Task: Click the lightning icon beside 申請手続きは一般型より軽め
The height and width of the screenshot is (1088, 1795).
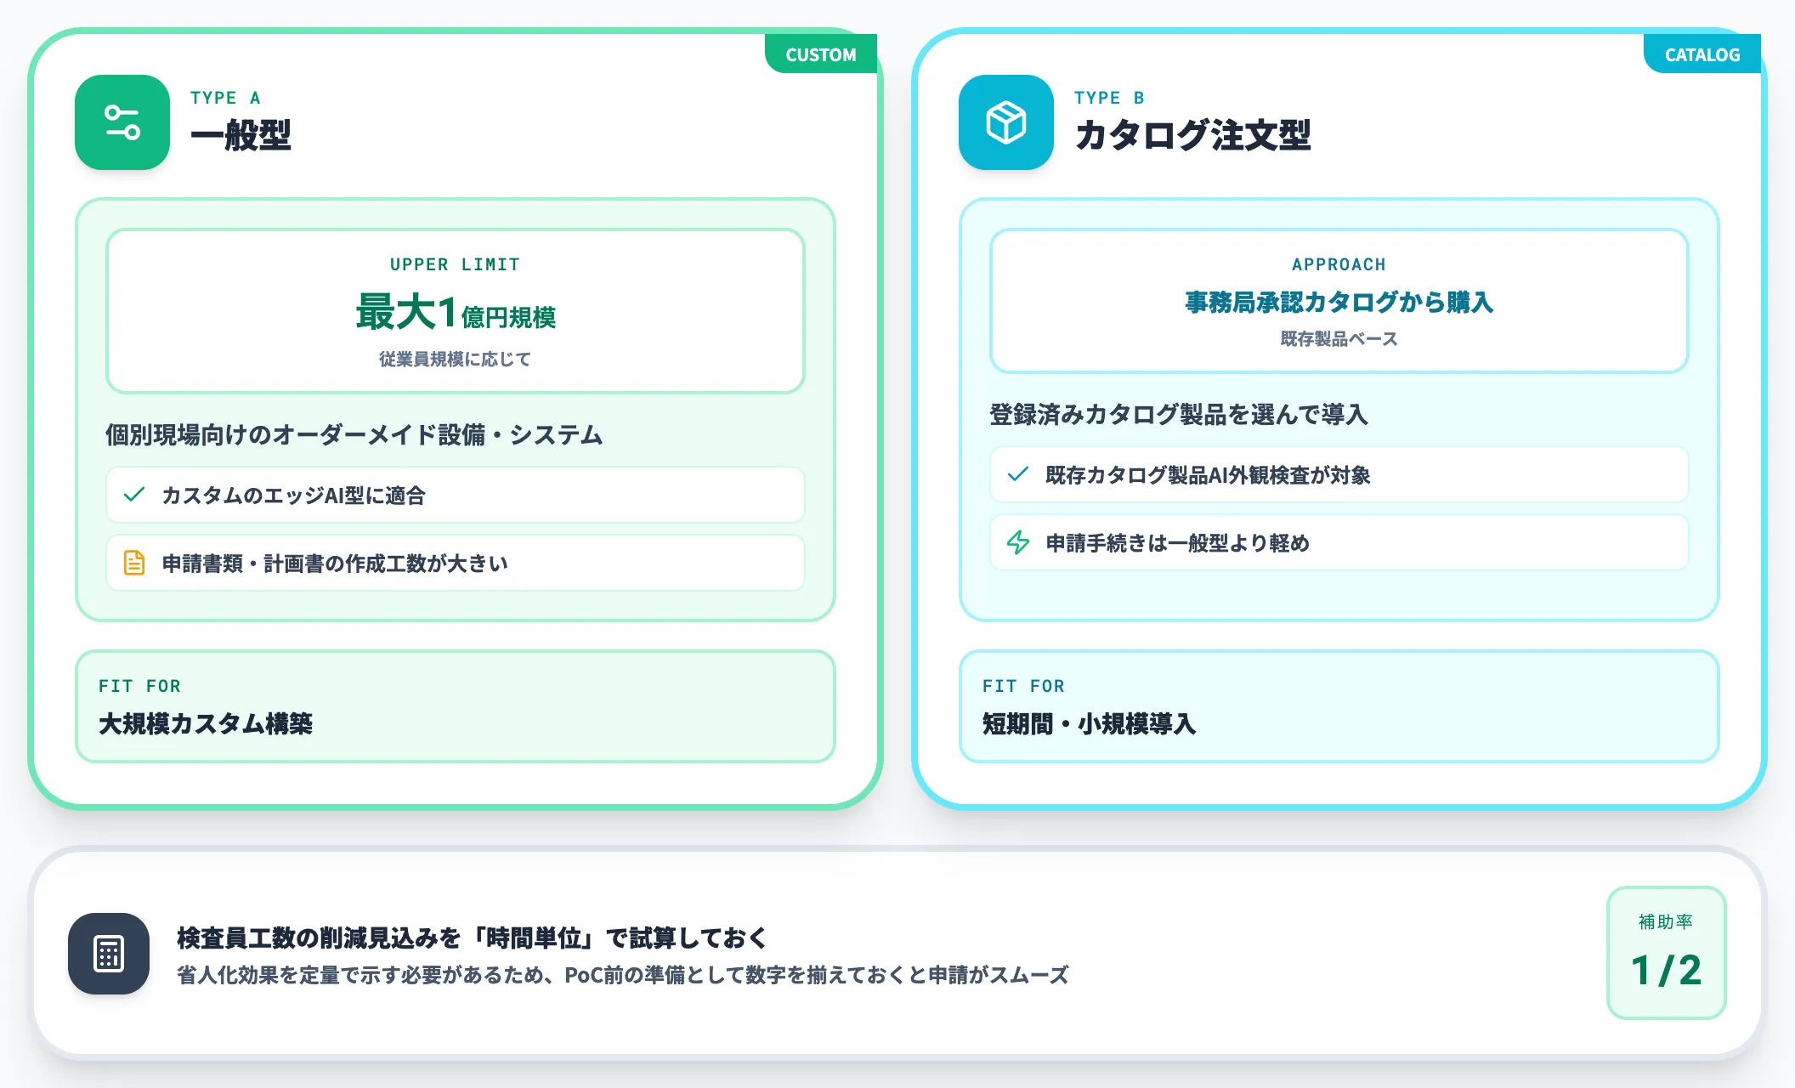Action: pos(1018,542)
